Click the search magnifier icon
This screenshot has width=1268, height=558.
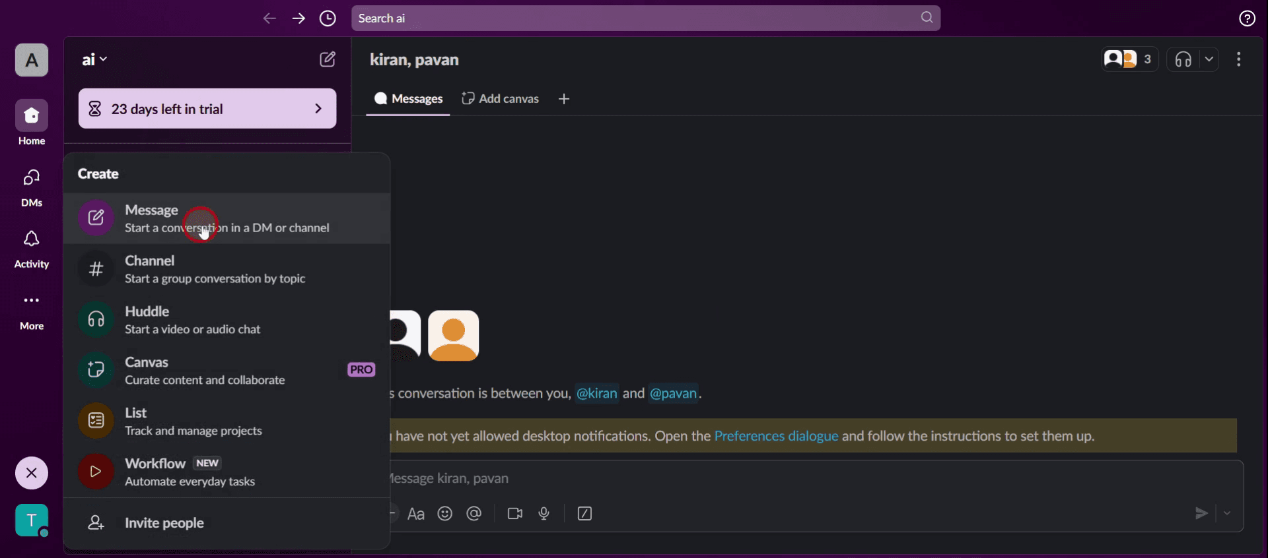[x=927, y=18]
